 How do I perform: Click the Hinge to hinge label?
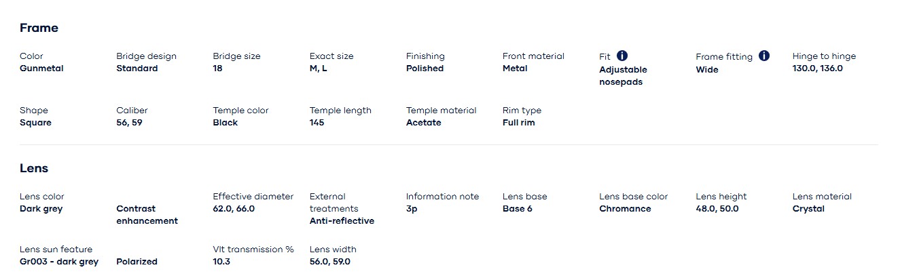824,56
